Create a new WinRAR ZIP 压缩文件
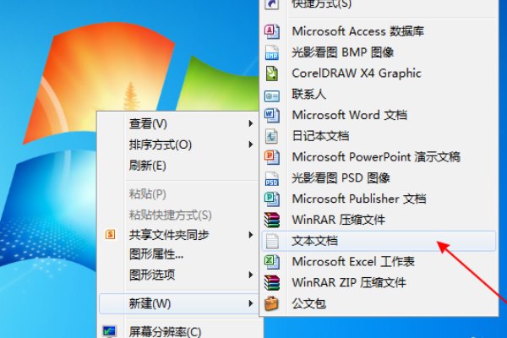This screenshot has height=338, width=507. click(x=379, y=283)
